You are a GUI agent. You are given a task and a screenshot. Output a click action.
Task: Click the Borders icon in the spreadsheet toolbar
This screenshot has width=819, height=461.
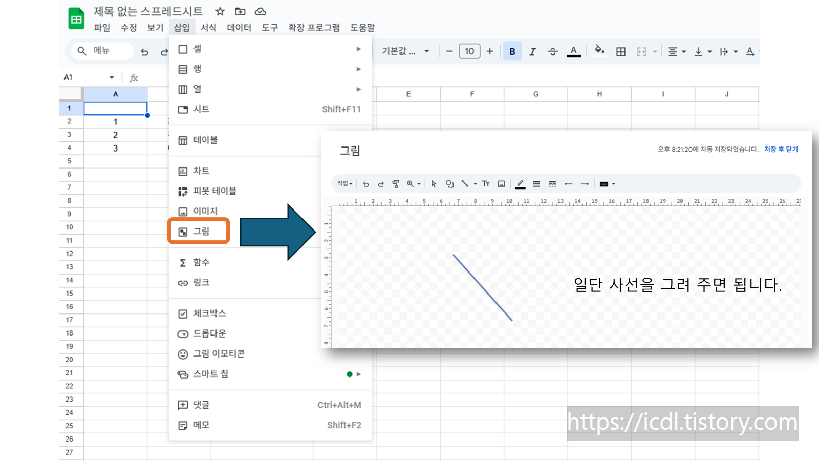[620, 51]
